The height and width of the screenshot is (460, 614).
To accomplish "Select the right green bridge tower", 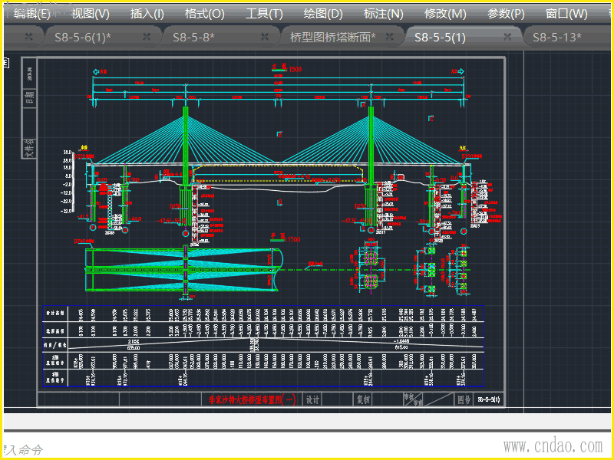I will (371, 145).
